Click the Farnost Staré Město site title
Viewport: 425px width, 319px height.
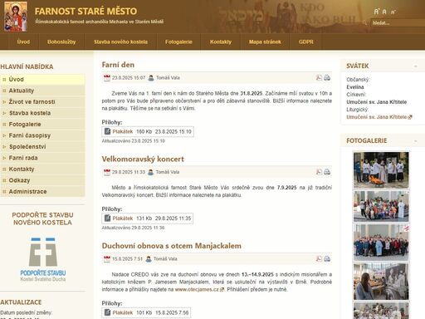tap(85, 12)
